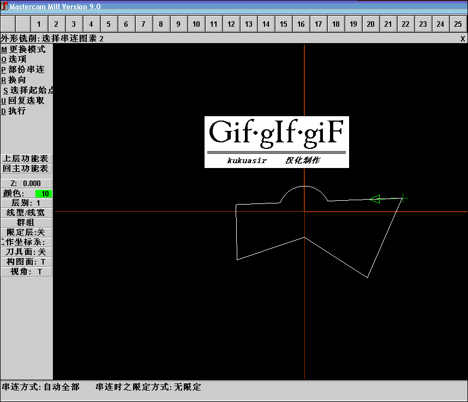Execute chaining with D 执行

pos(16,110)
